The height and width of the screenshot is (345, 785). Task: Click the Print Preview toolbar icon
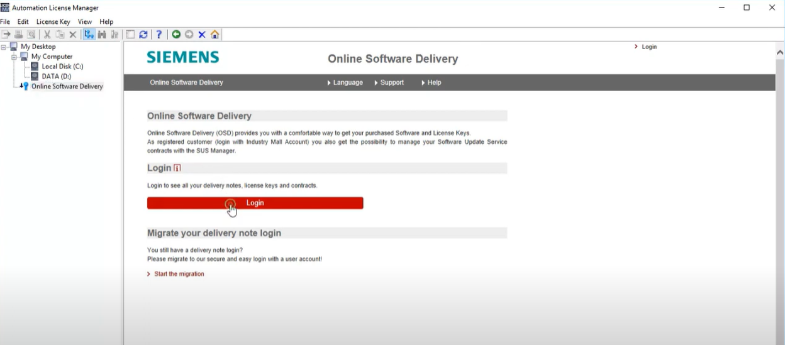(30, 35)
